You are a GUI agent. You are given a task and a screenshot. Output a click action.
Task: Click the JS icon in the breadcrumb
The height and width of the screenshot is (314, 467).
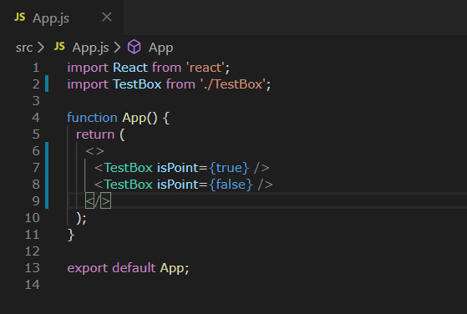pos(59,46)
